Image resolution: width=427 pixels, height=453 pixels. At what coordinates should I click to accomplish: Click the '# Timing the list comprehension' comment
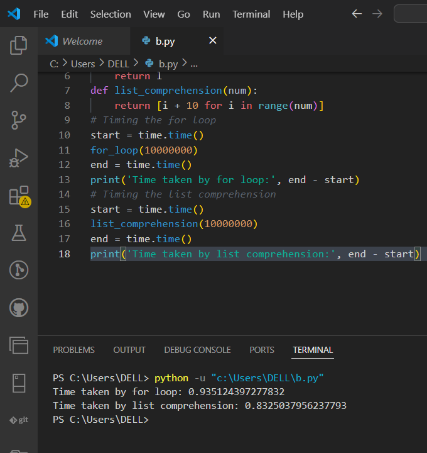183,194
